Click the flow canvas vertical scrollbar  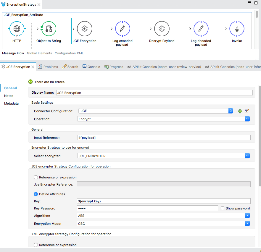pyautogui.click(x=257, y=14)
